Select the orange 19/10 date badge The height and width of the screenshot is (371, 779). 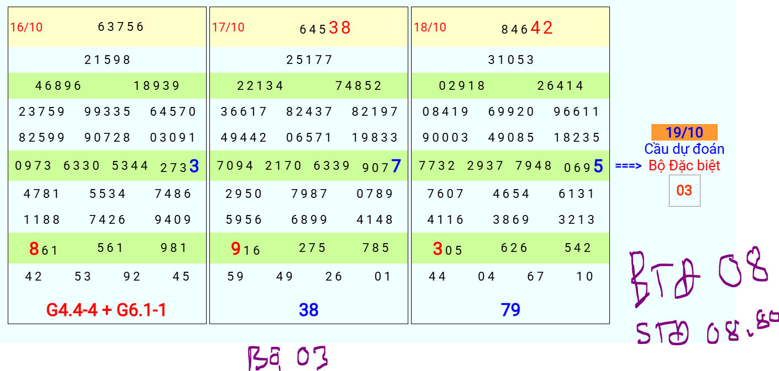(684, 132)
